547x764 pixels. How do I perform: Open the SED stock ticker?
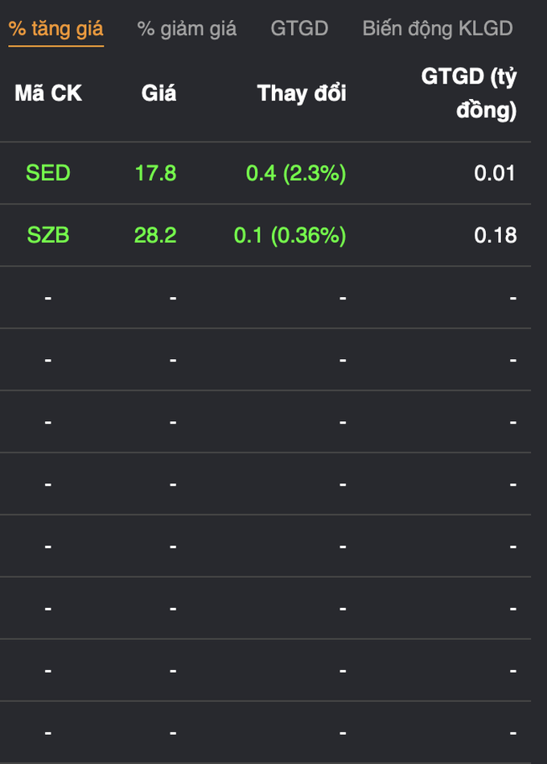pos(48,173)
